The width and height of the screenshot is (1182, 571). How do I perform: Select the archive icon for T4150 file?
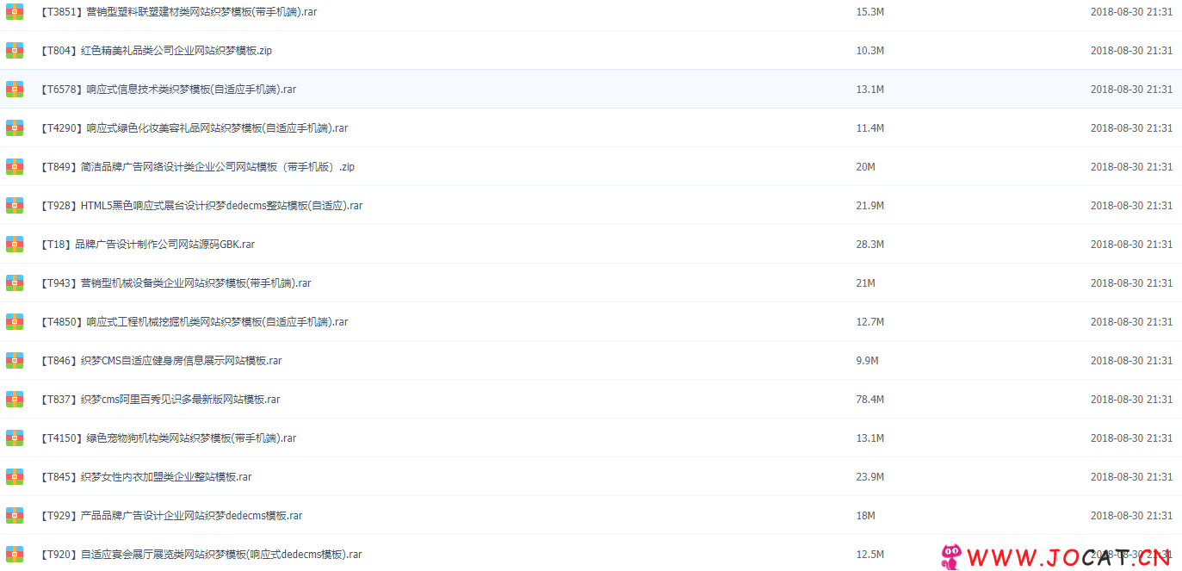click(15, 438)
